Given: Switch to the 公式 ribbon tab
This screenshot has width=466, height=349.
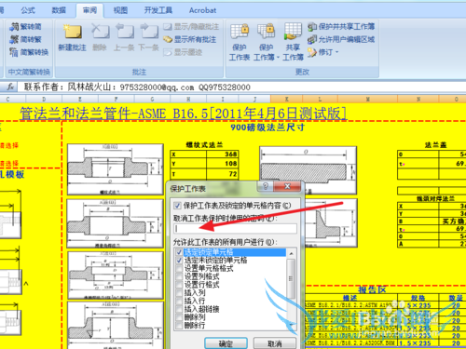Looking at the screenshot, I should 28,10.
